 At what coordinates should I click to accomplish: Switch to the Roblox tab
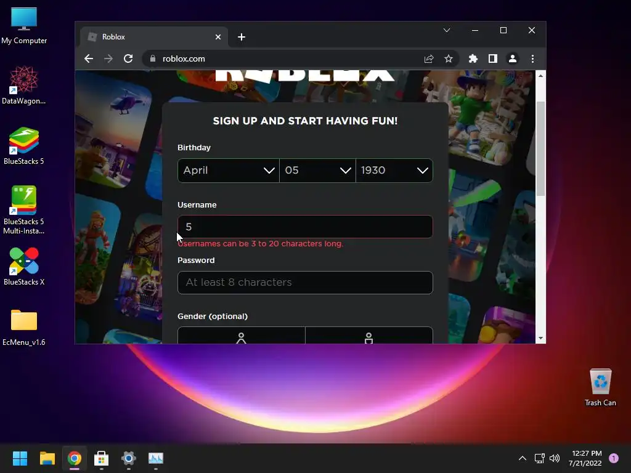154,37
